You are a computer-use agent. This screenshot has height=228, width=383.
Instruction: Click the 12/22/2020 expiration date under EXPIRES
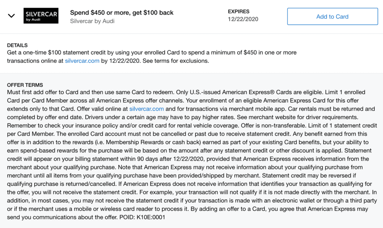(x=243, y=19)
